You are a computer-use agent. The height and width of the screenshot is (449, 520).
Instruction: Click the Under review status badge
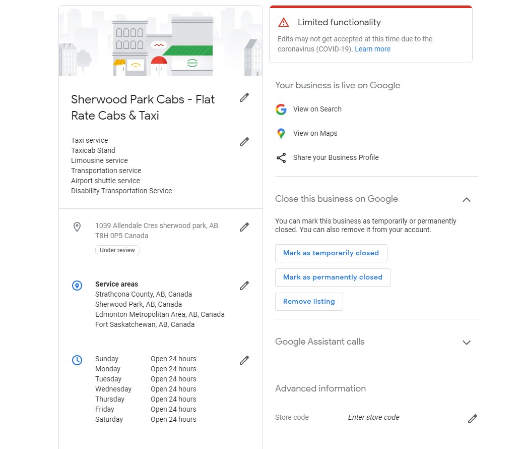[x=117, y=250]
